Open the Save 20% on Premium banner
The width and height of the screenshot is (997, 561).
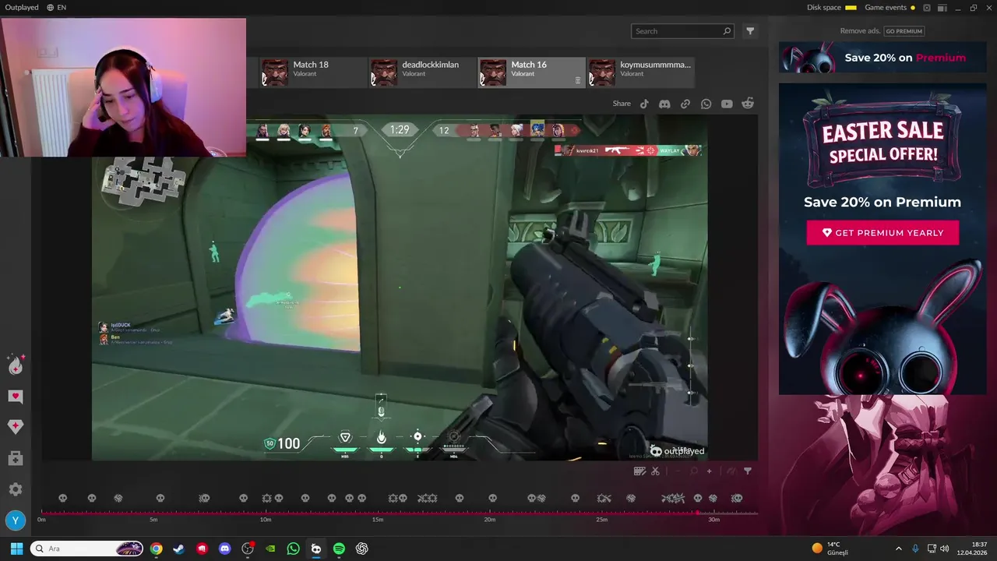tap(883, 58)
